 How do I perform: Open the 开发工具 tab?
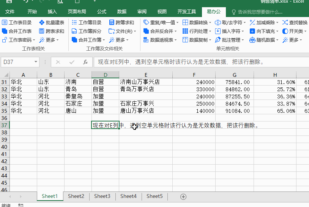187,12
